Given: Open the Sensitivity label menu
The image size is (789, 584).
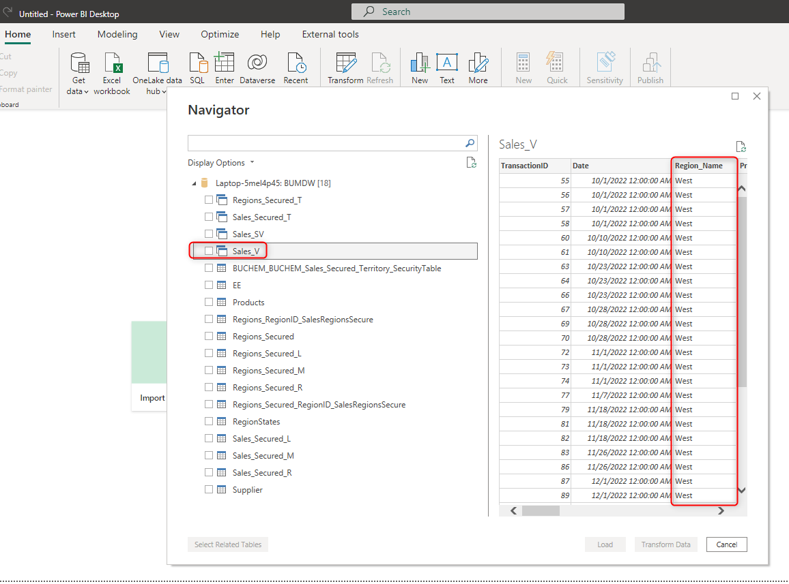Looking at the screenshot, I should click(x=605, y=68).
